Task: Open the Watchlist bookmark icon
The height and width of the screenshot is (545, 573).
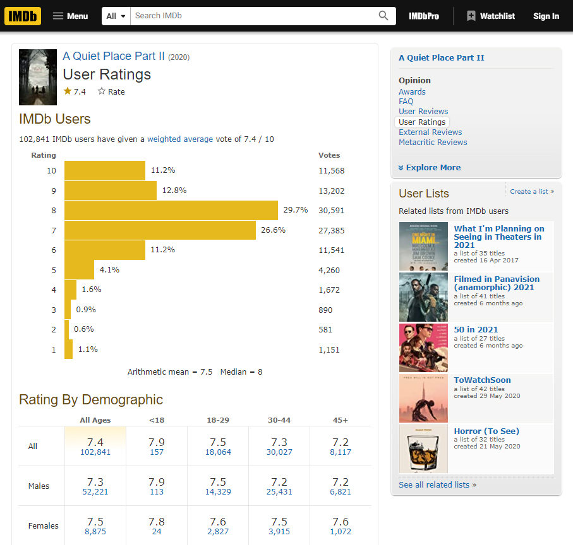Action: point(471,16)
